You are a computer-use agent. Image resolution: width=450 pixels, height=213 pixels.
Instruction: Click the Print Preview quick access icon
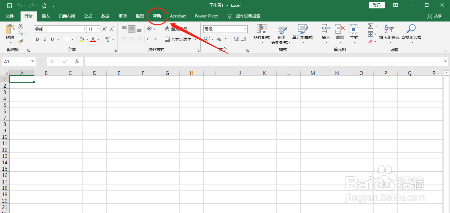click(44, 5)
